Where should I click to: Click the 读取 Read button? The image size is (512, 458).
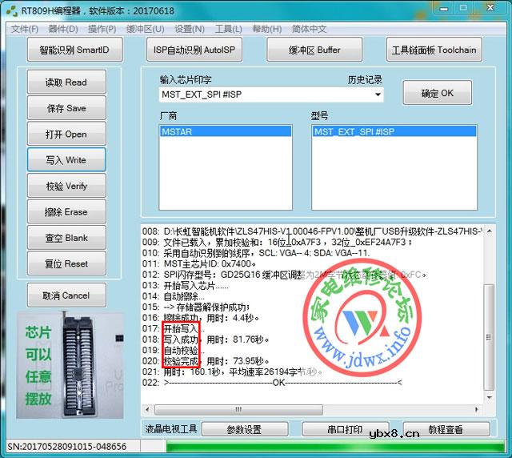point(66,82)
